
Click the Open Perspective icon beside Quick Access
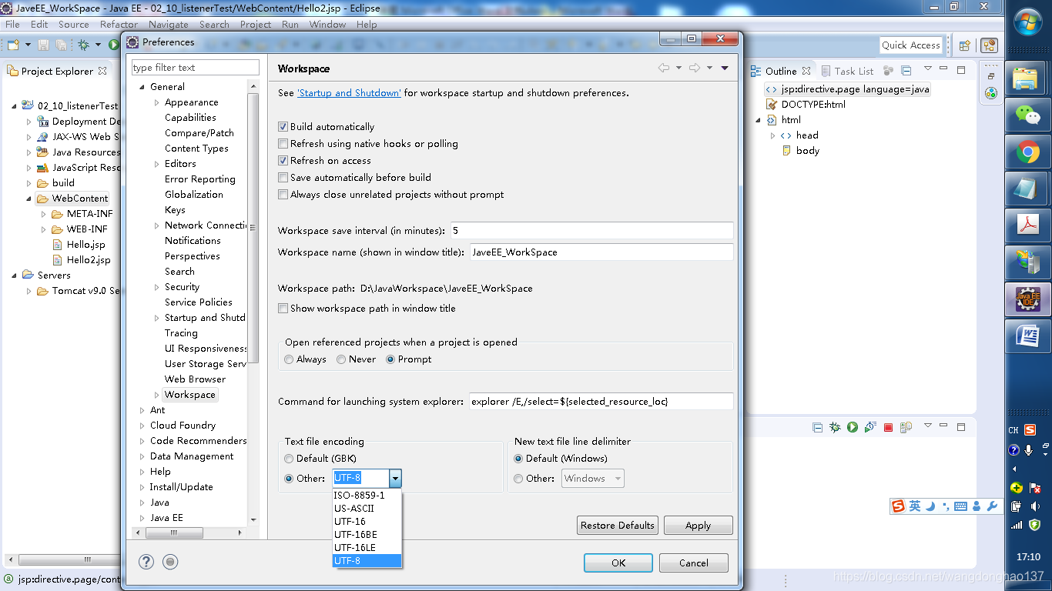click(965, 45)
